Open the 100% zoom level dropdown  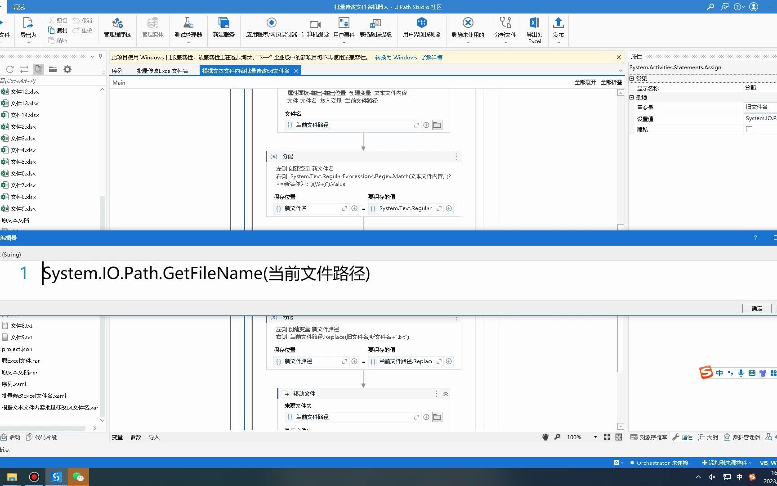pyautogui.click(x=595, y=437)
